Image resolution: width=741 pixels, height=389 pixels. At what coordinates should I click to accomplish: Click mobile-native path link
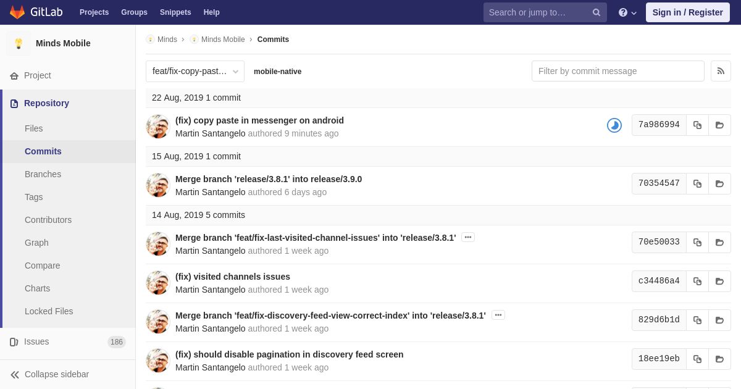click(278, 72)
